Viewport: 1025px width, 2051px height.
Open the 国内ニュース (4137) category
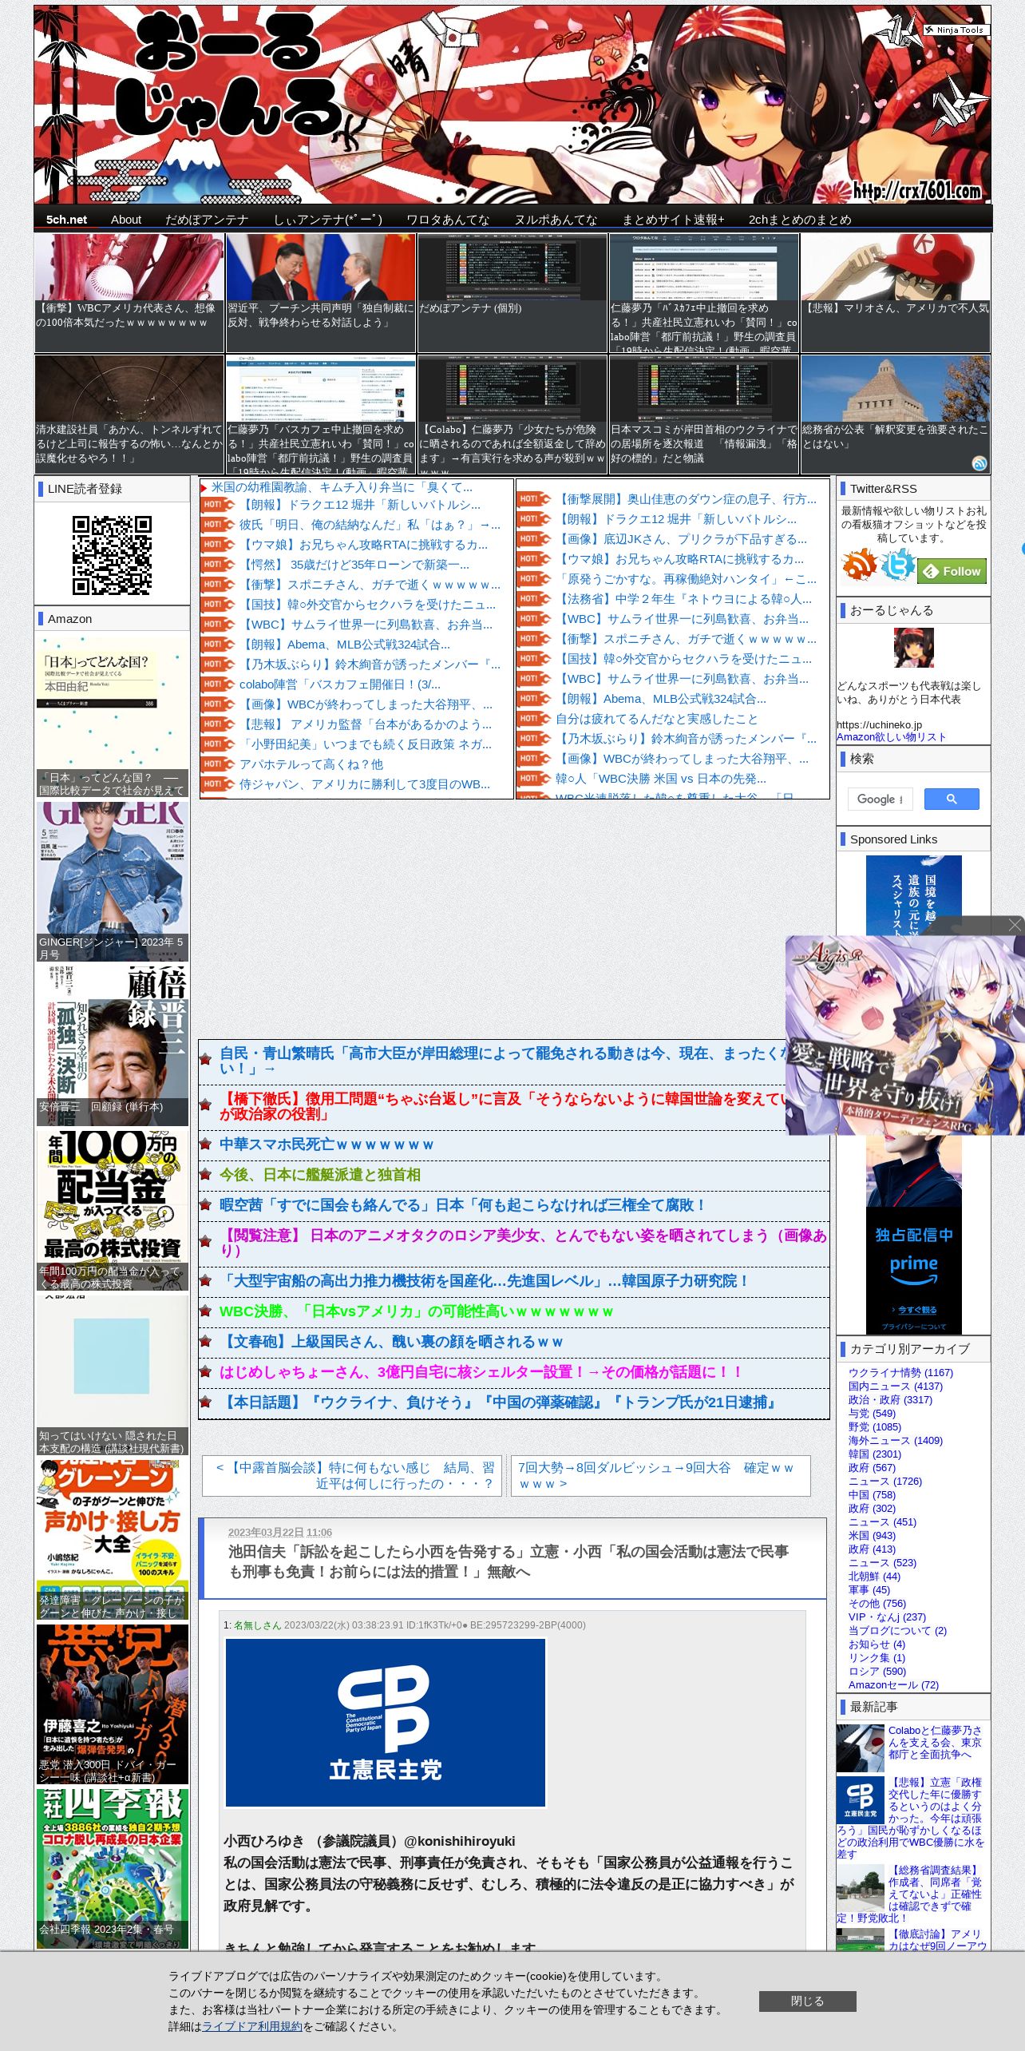coord(895,1387)
